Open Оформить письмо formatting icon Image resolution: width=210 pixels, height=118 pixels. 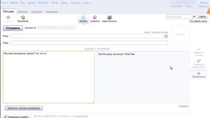coord(199,52)
